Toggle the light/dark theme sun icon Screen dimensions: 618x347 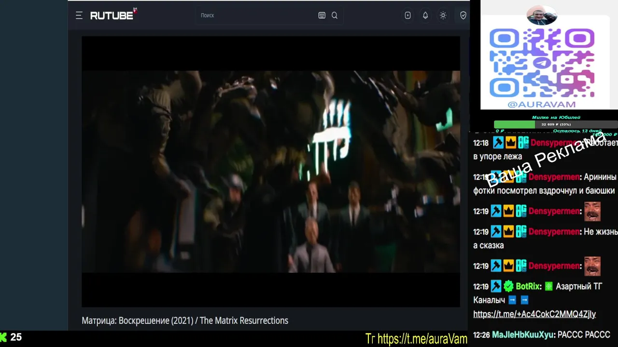[443, 15]
